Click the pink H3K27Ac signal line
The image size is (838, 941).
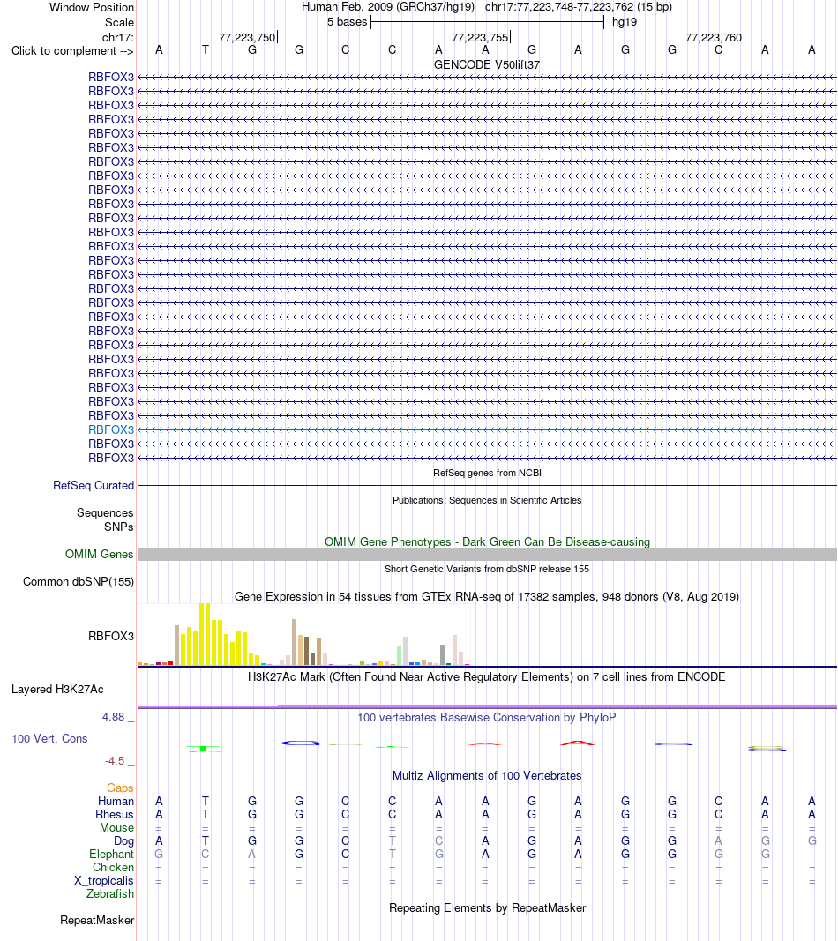[487, 706]
